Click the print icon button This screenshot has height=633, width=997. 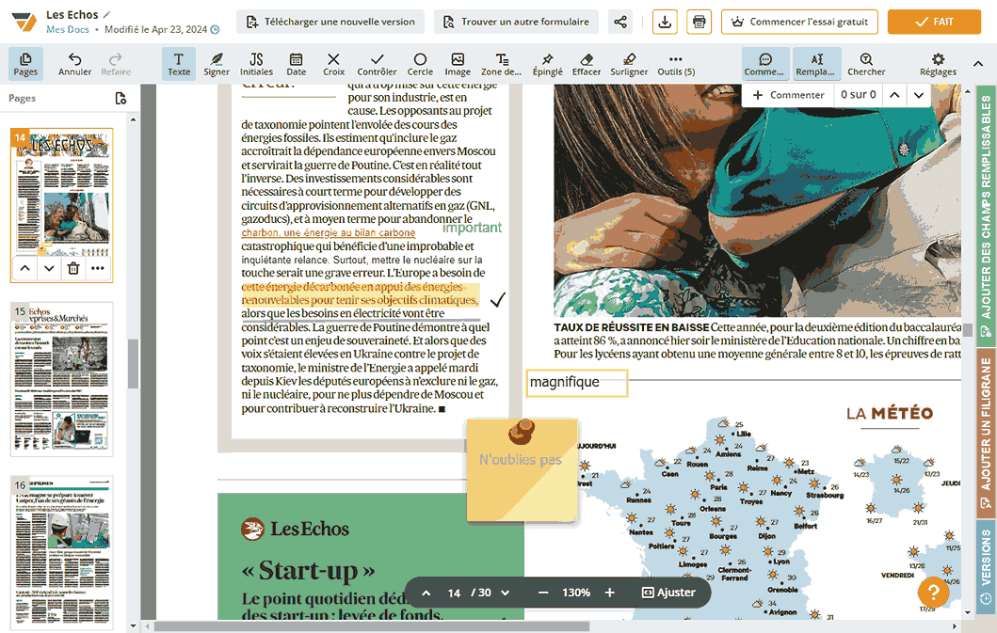pyautogui.click(x=699, y=22)
